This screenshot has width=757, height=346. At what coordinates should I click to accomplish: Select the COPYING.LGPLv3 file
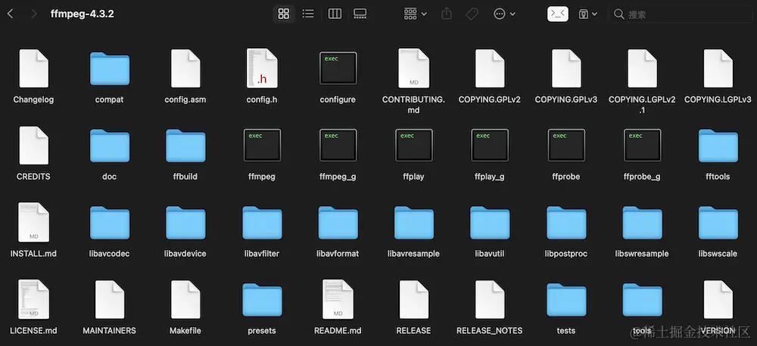[718, 69]
